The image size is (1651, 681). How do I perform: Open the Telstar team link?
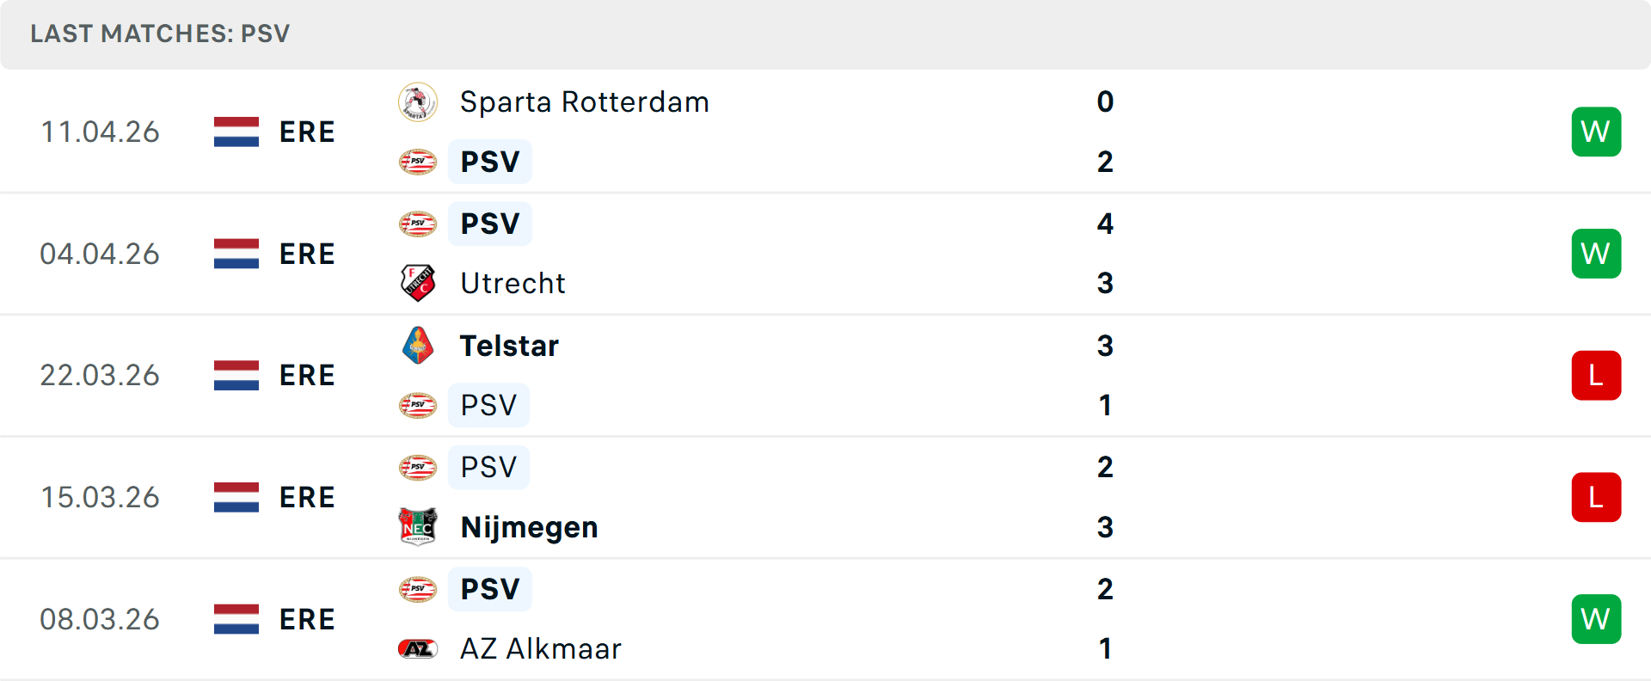tap(509, 346)
